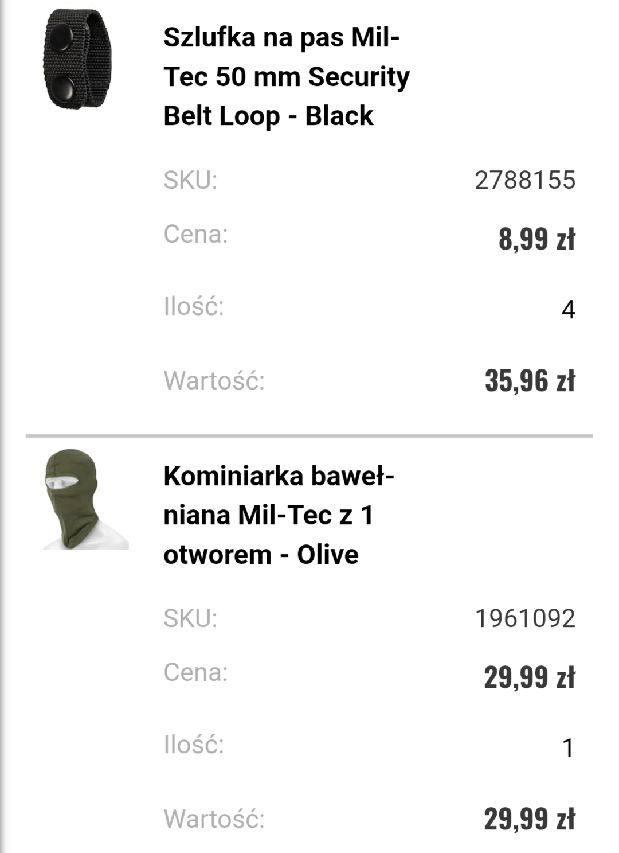Select SKU number 2788155
The height and width of the screenshot is (853, 619).
coord(524,180)
